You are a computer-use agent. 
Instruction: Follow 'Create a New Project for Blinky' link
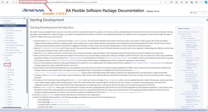pyautogui.click(x=66, y=61)
